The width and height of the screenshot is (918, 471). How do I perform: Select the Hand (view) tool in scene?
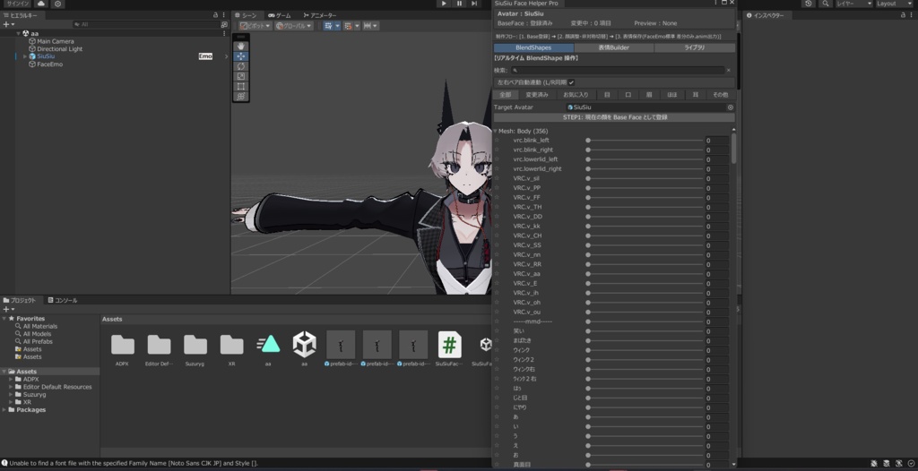click(x=241, y=47)
